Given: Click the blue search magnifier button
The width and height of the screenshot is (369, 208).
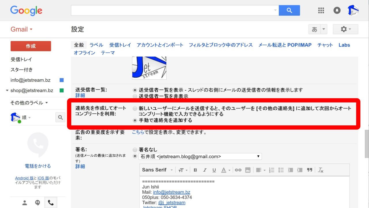Looking at the screenshot, I should 289,10.
